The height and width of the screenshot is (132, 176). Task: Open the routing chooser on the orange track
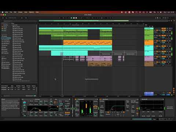(x=157, y=43)
